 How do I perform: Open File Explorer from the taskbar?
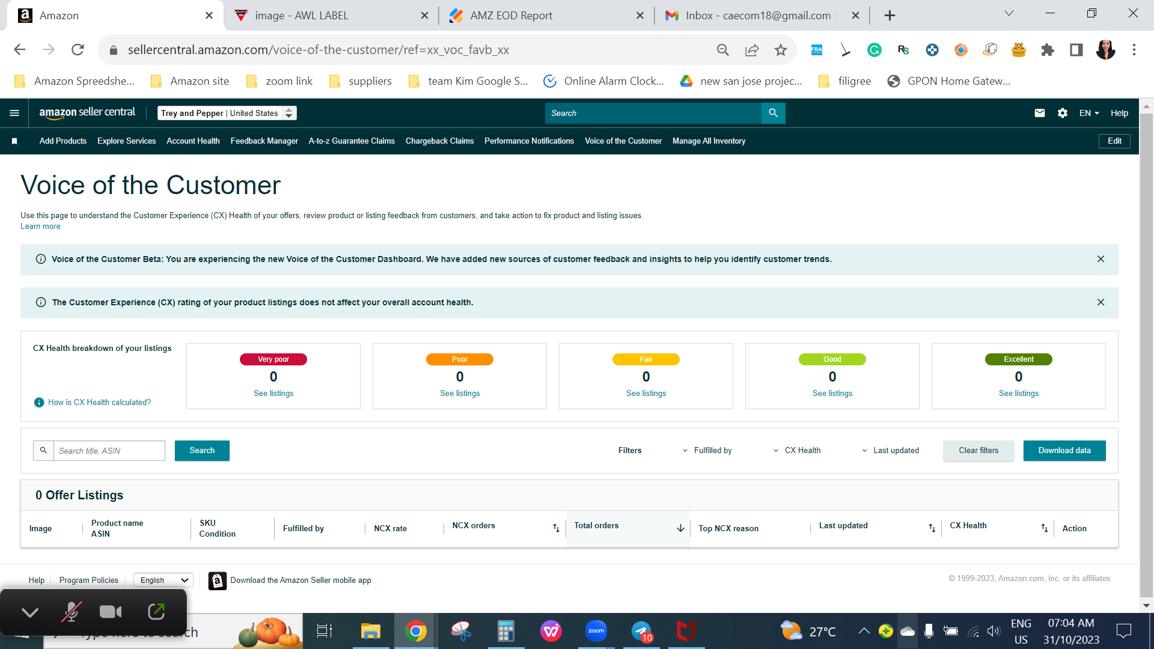tap(371, 631)
